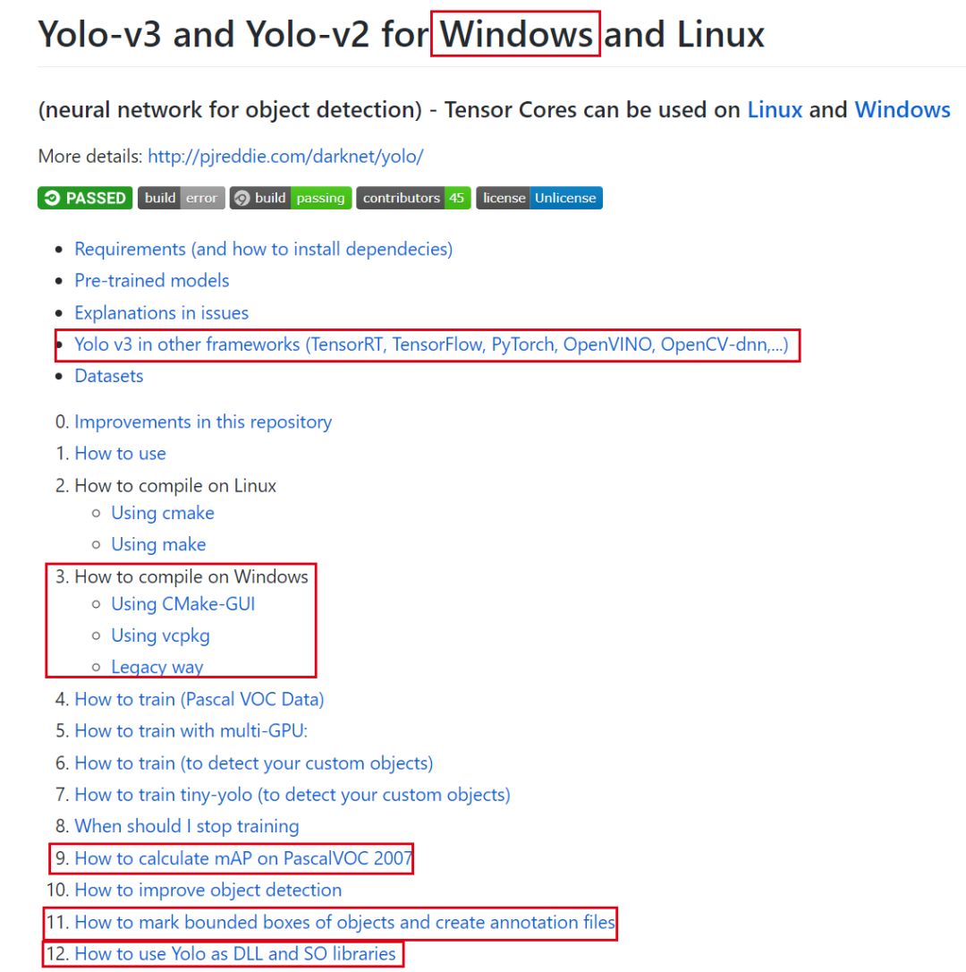Screen dimensions: 966x972
Task: Go to Pre-trained models section
Action: click(x=151, y=281)
